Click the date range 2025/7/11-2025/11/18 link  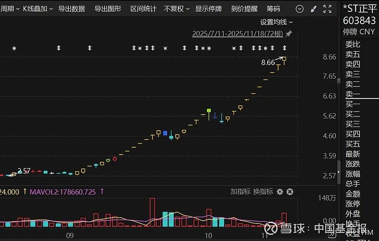coord(238,34)
